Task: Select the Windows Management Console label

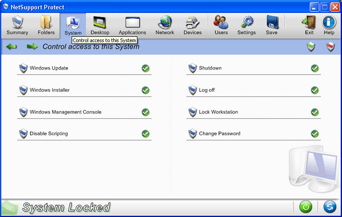Action: click(66, 112)
